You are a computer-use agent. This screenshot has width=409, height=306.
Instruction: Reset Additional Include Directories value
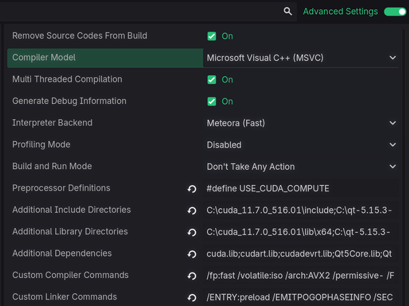pyautogui.click(x=192, y=210)
